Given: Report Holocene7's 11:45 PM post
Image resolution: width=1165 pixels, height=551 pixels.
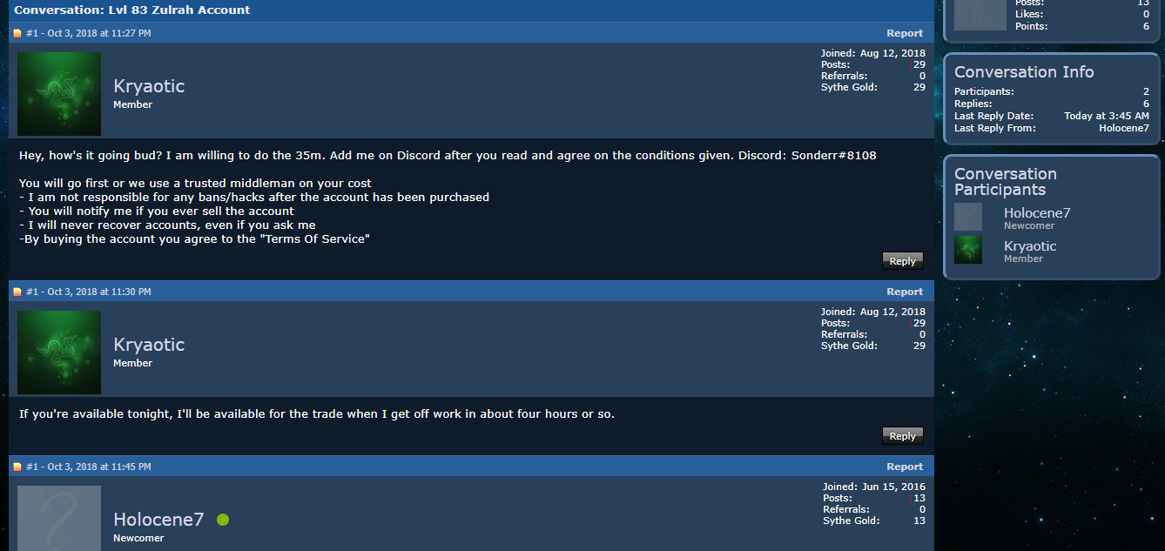Looking at the screenshot, I should pyautogui.click(x=905, y=467).
